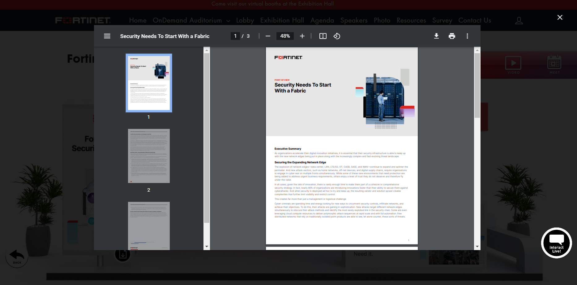Click the fit to page icon
The height and width of the screenshot is (285, 577).
(x=323, y=36)
